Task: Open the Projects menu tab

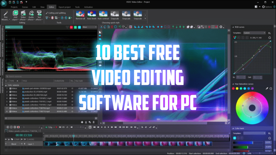Action: 14,7
